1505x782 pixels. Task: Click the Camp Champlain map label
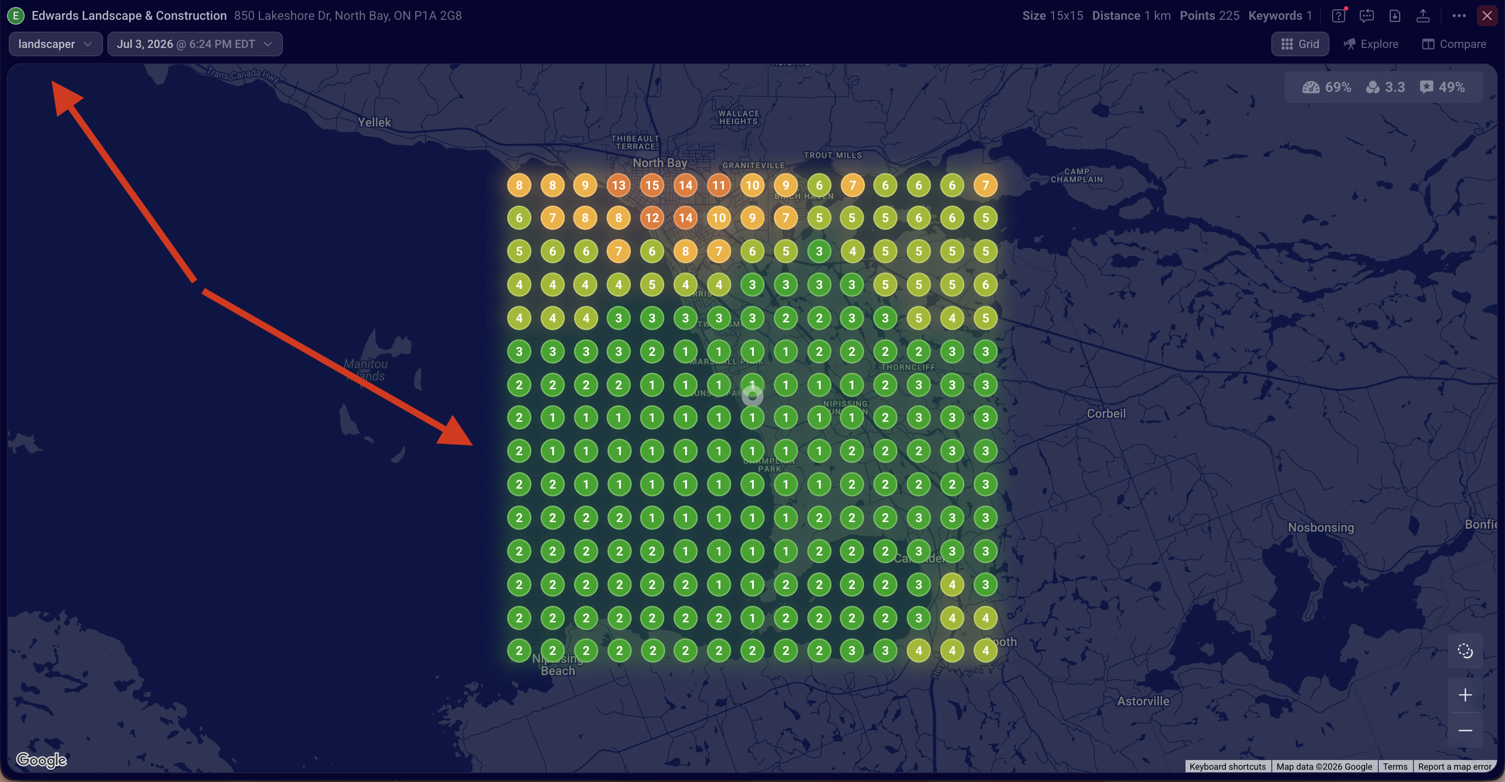tap(1077, 176)
